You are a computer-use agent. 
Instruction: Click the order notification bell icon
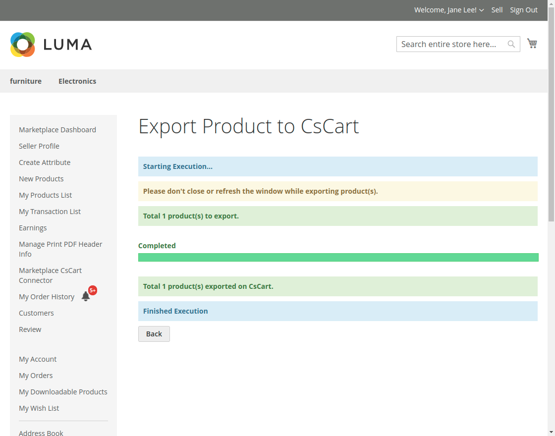tap(86, 297)
